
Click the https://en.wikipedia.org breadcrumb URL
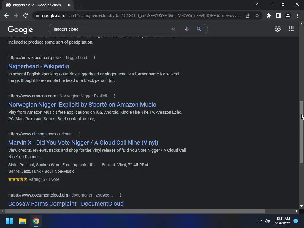(x=30, y=58)
